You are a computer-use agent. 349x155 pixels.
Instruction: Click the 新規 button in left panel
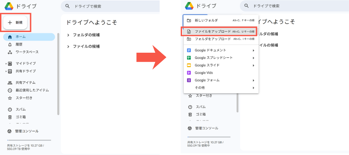point(15,22)
